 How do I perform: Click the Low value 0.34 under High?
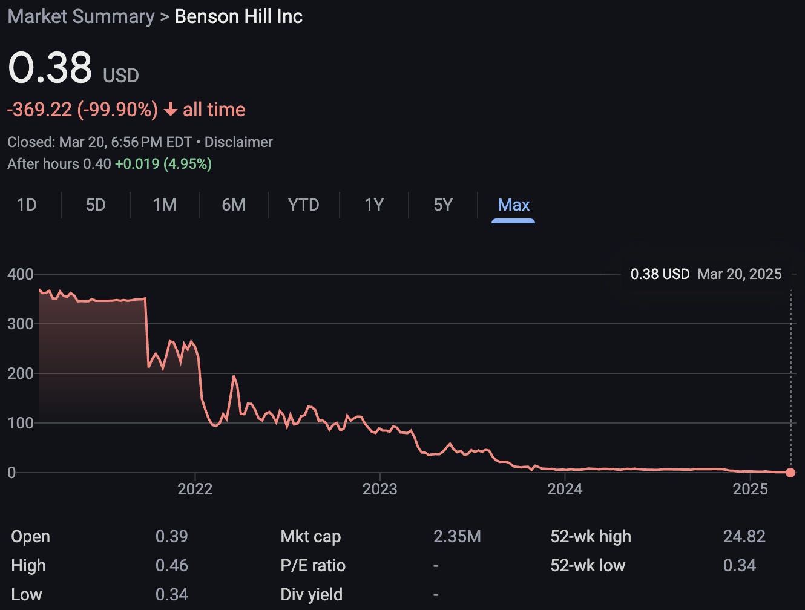click(x=172, y=595)
